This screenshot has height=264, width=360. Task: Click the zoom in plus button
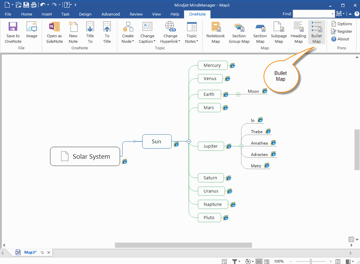(331, 262)
